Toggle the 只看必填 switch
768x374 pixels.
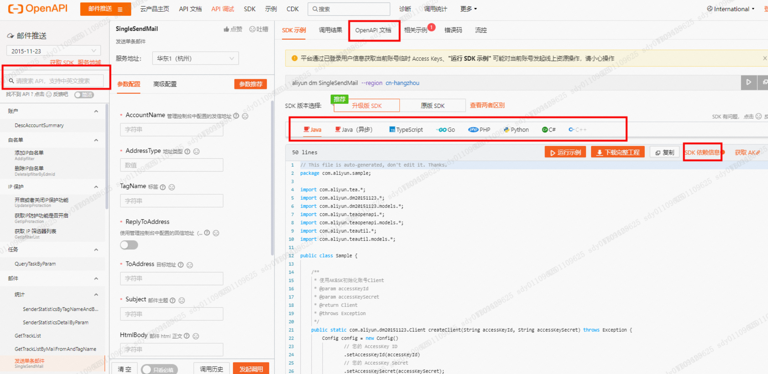click(159, 369)
